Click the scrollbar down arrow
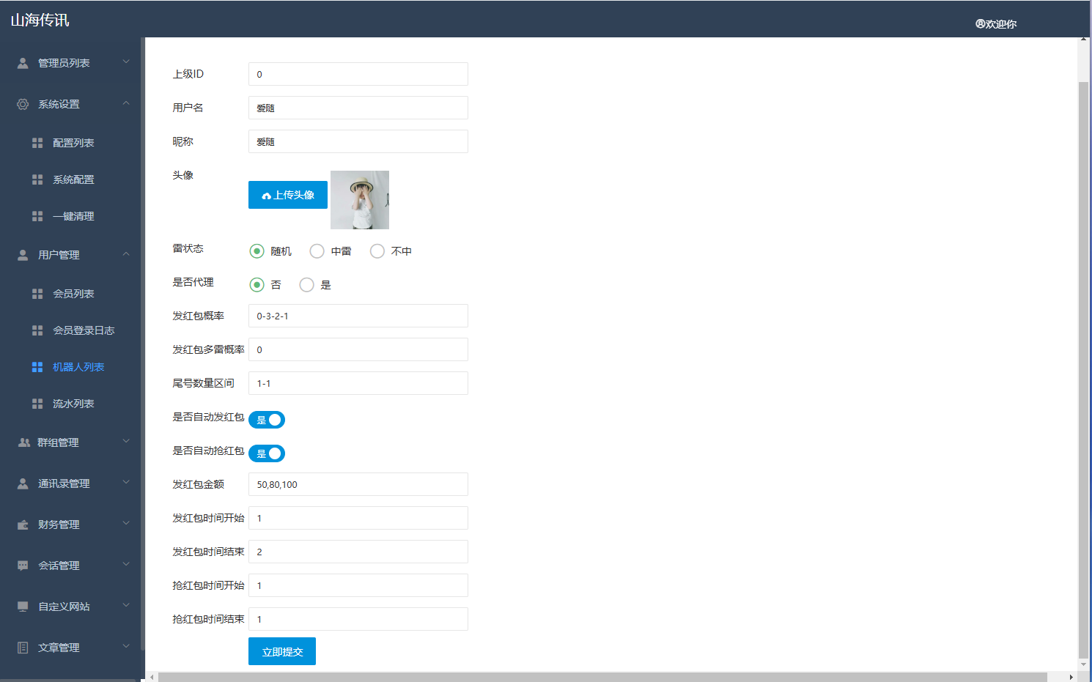The height and width of the screenshot is (682, 1092). coord(1083,664)
